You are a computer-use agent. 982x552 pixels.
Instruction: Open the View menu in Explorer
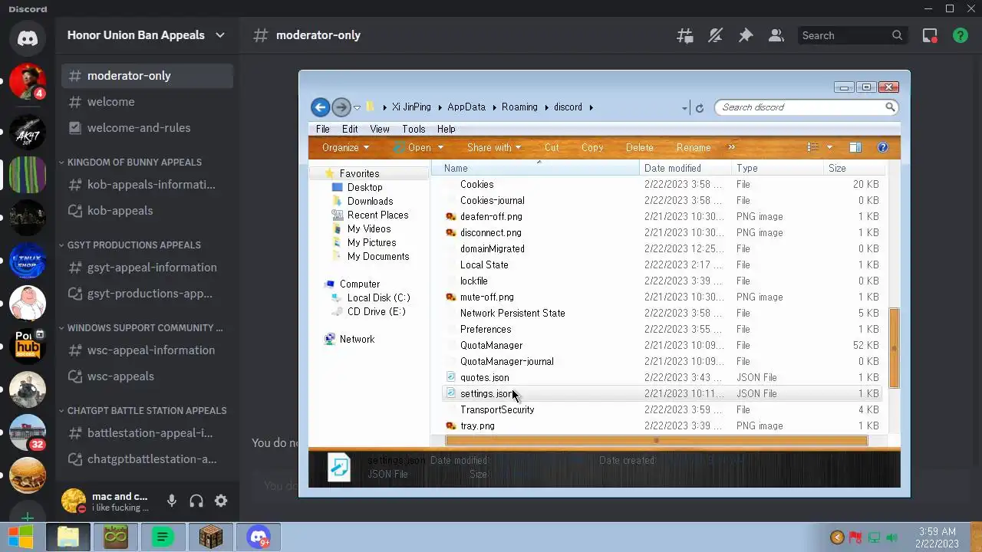[x=380, y=129]
